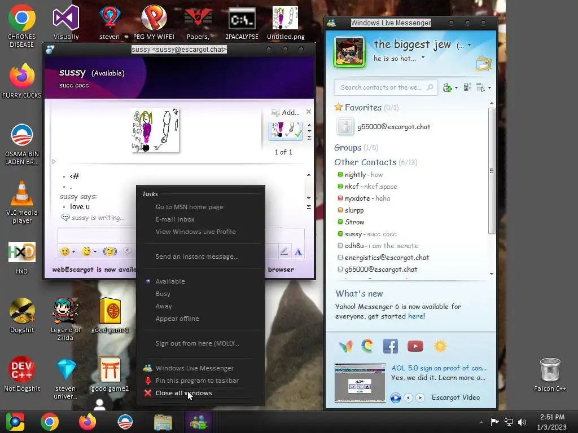
Task: Play the Escargot Video
Action: pyautogui.click(x=396, y=397)
